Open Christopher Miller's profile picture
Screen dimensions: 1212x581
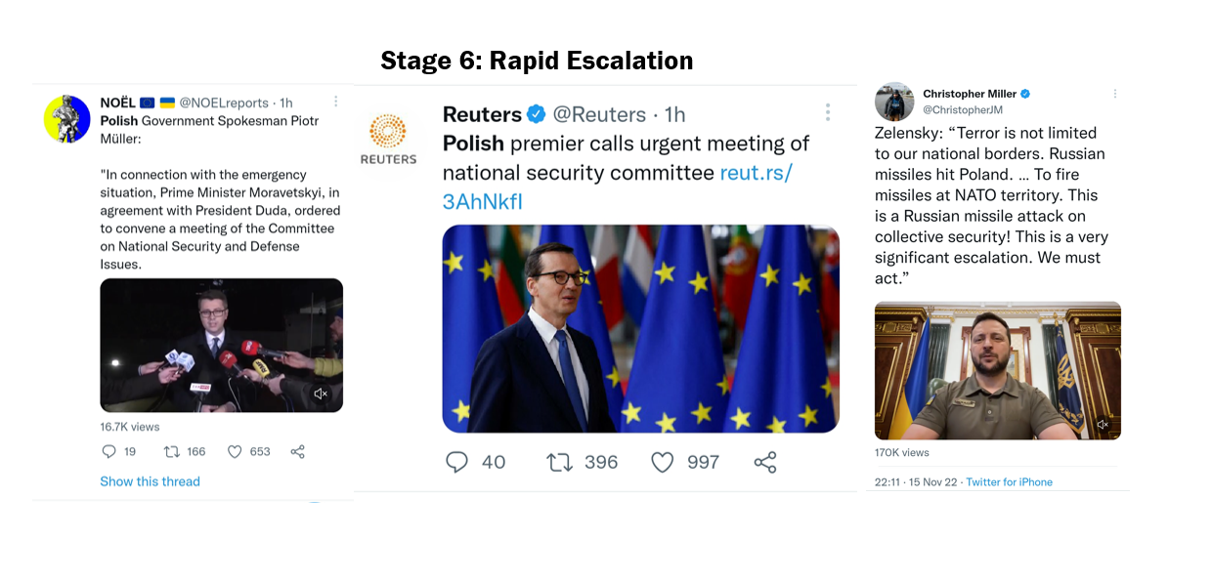(x=894, y=102)
